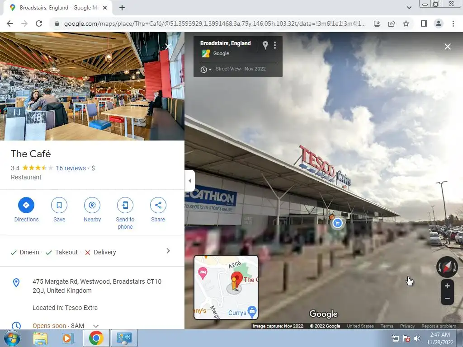463x347 pixels.
Task: Click Located in: Tesco Extra
Action: click(65, 308)
